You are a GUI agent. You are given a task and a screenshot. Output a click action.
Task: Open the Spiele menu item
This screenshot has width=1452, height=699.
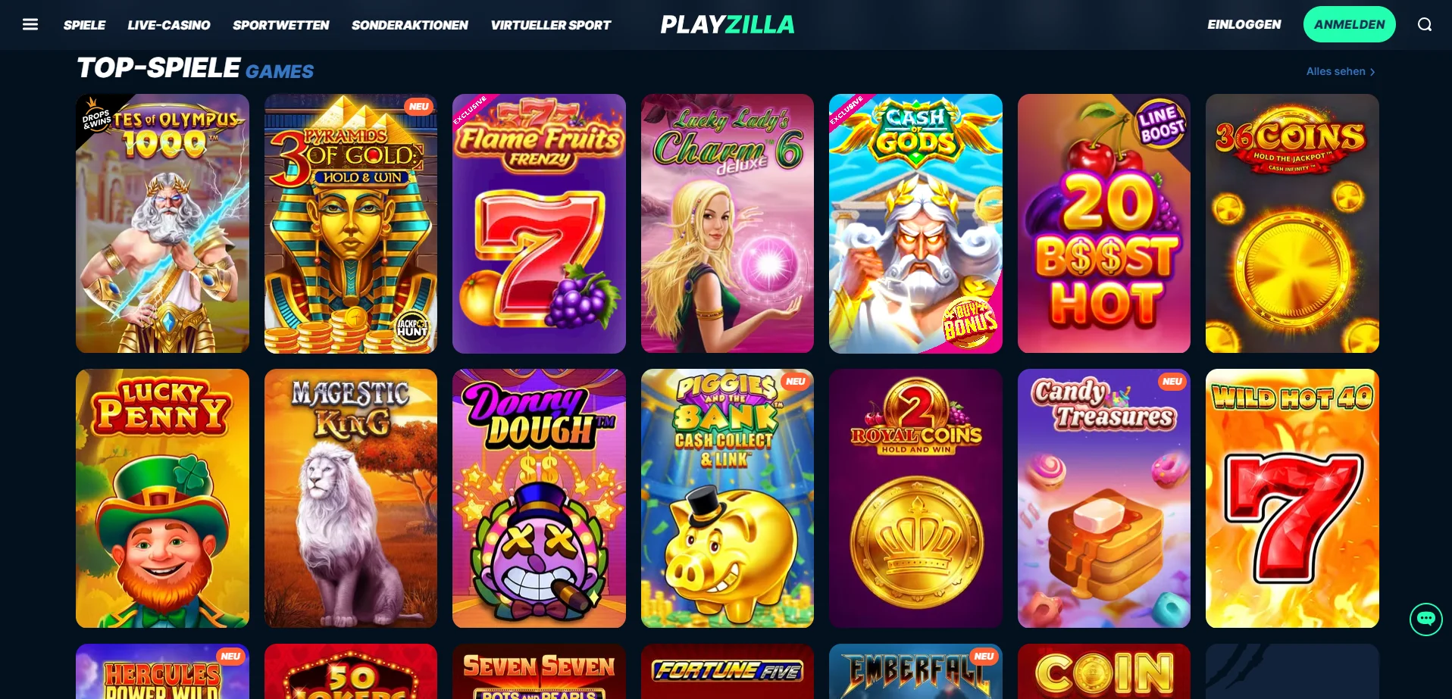pyautogui.click(x=84, y=25)
